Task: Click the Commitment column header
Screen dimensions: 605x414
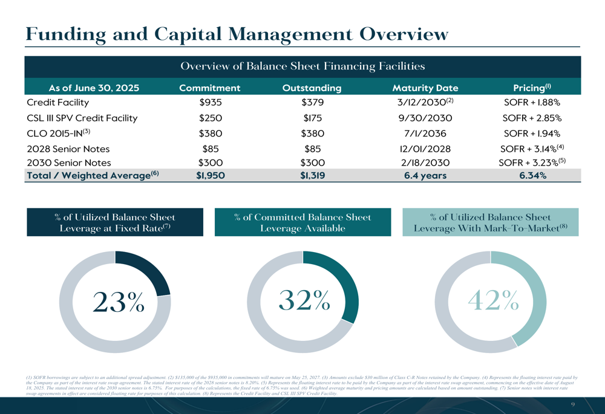Action: (x=210, y=88)
